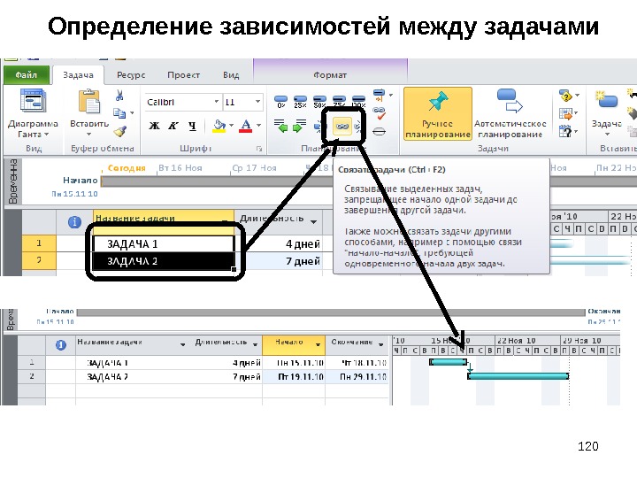Expand the Вставить dropdown arrow
The width and height of the screenshot is (637, 478).
click(89, 135)
